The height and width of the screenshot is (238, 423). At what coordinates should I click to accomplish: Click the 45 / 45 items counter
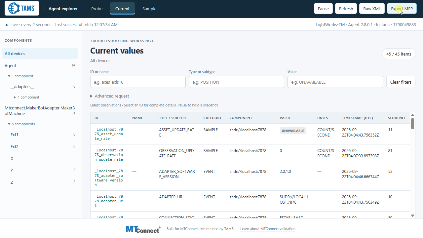click(399, 54)
